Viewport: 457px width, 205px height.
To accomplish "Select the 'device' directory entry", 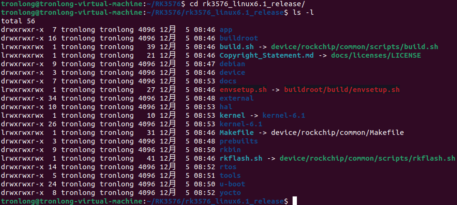I will tap(232, 72).
